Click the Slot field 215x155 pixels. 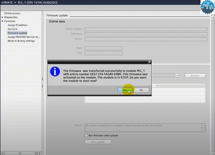click(x=103, y=53)
